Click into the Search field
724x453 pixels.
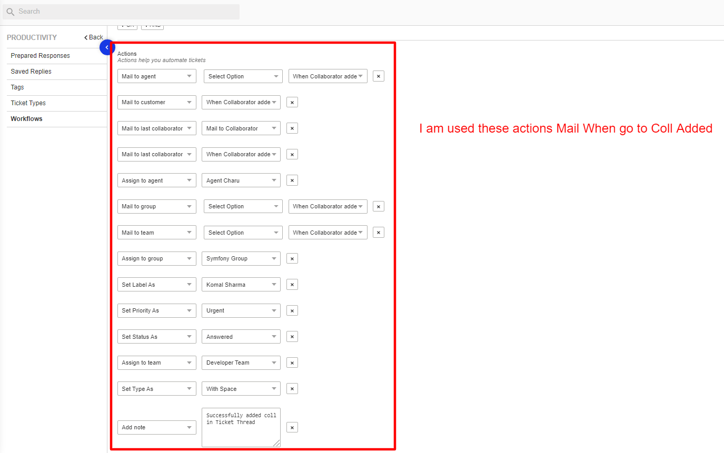(121, 12)
